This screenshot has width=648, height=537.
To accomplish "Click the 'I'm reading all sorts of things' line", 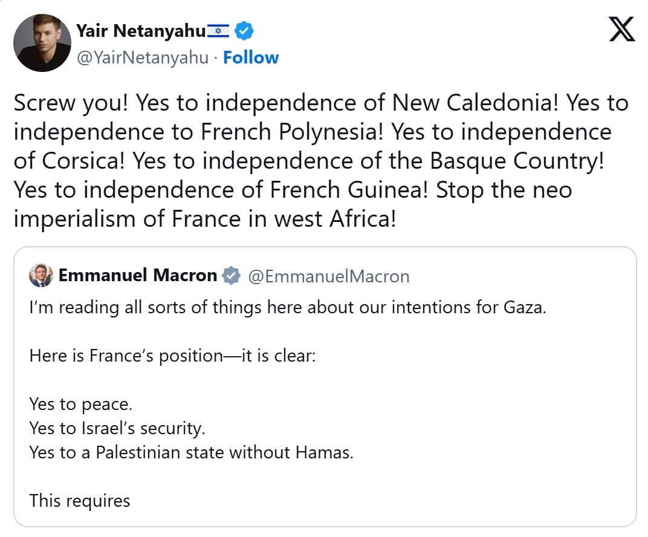I will pos(287,307).
